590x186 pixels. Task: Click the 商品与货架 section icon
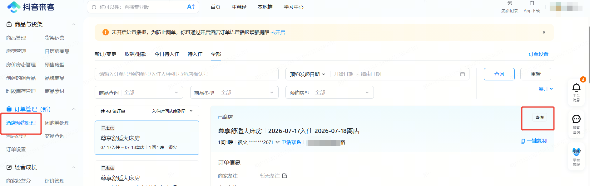(x=9, y=24)
